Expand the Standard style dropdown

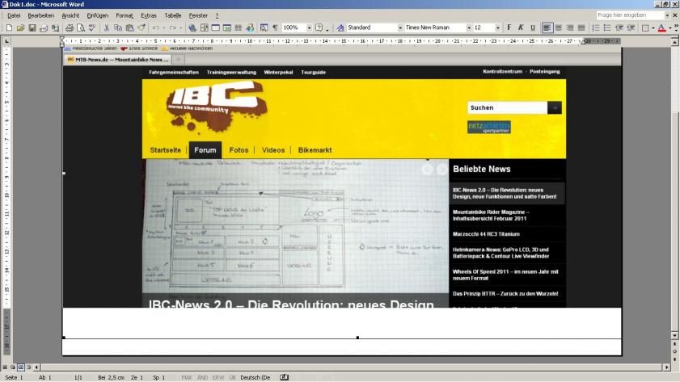tap(400, 27)
